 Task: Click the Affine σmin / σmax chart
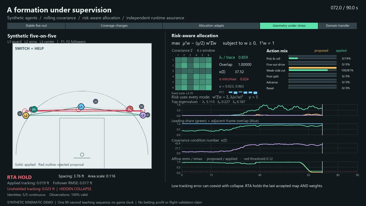[x=270, y=167]
